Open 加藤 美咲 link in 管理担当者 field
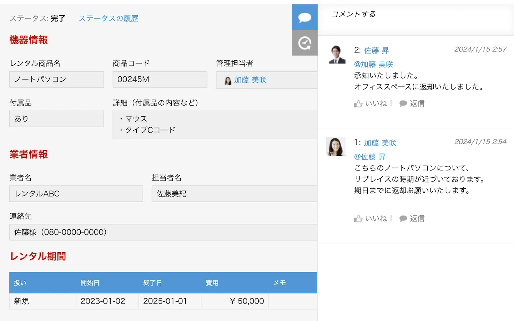 pos(250,80)
